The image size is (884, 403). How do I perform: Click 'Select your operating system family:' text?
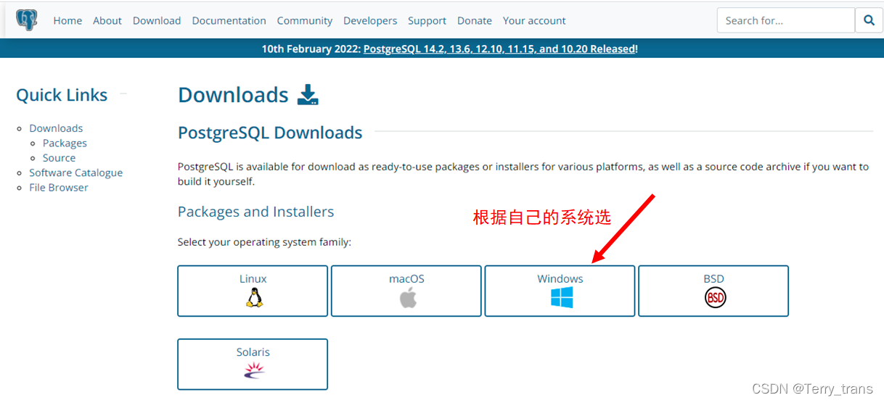click(x=264, y=242)
